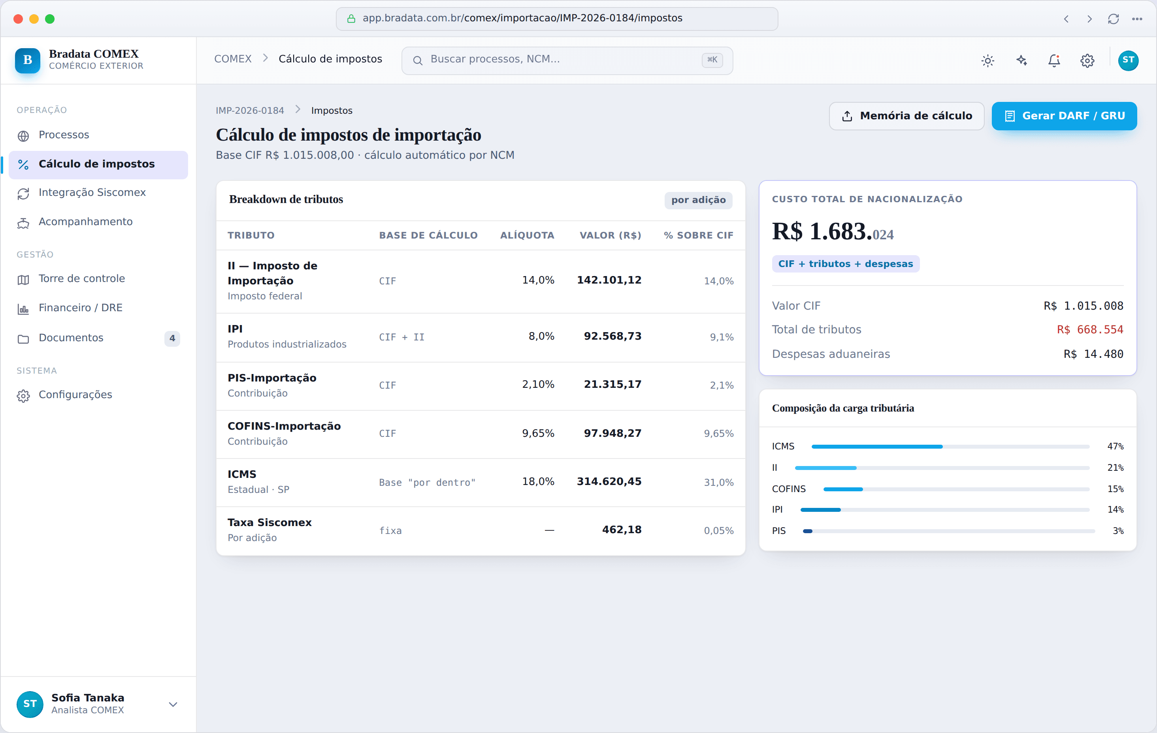The image size is (1157, 733).
Task: Open the Processos menu item
Action: [x=98, y=135]
